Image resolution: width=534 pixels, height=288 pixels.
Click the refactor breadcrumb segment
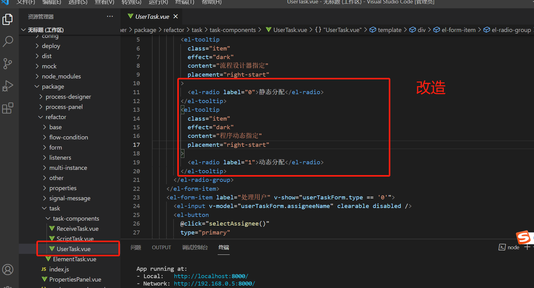pyautogui.click(x=174, y=30)
